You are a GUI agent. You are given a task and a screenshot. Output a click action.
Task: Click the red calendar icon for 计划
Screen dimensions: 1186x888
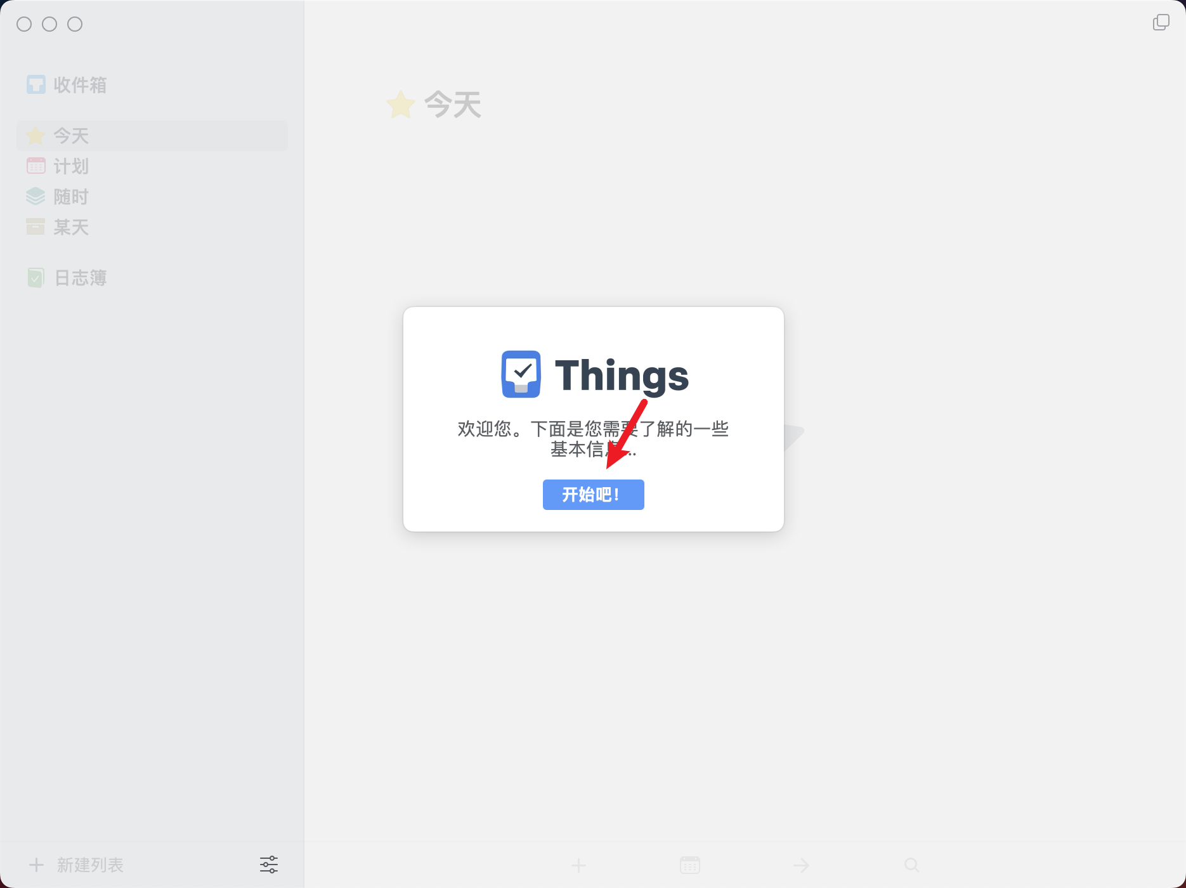(x=36, y=166)
